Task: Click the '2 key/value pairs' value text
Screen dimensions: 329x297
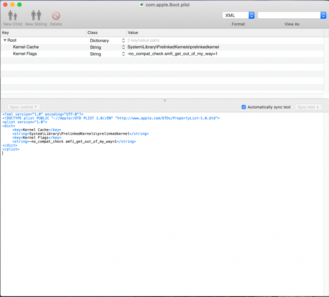Action: (x=143, y=40)
